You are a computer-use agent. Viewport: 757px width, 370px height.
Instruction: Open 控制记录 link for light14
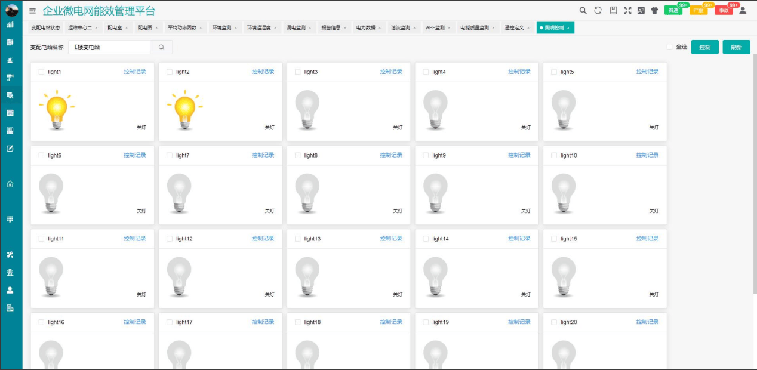point(519,239)
